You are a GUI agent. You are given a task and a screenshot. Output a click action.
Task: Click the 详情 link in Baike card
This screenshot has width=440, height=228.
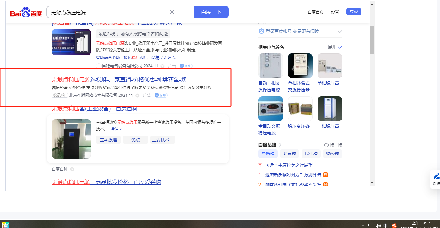[116, 129]
